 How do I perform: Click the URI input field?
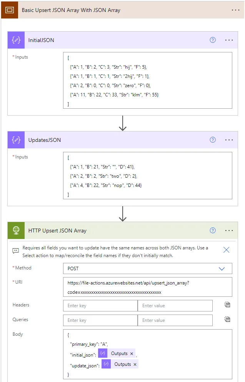point(147,286)
